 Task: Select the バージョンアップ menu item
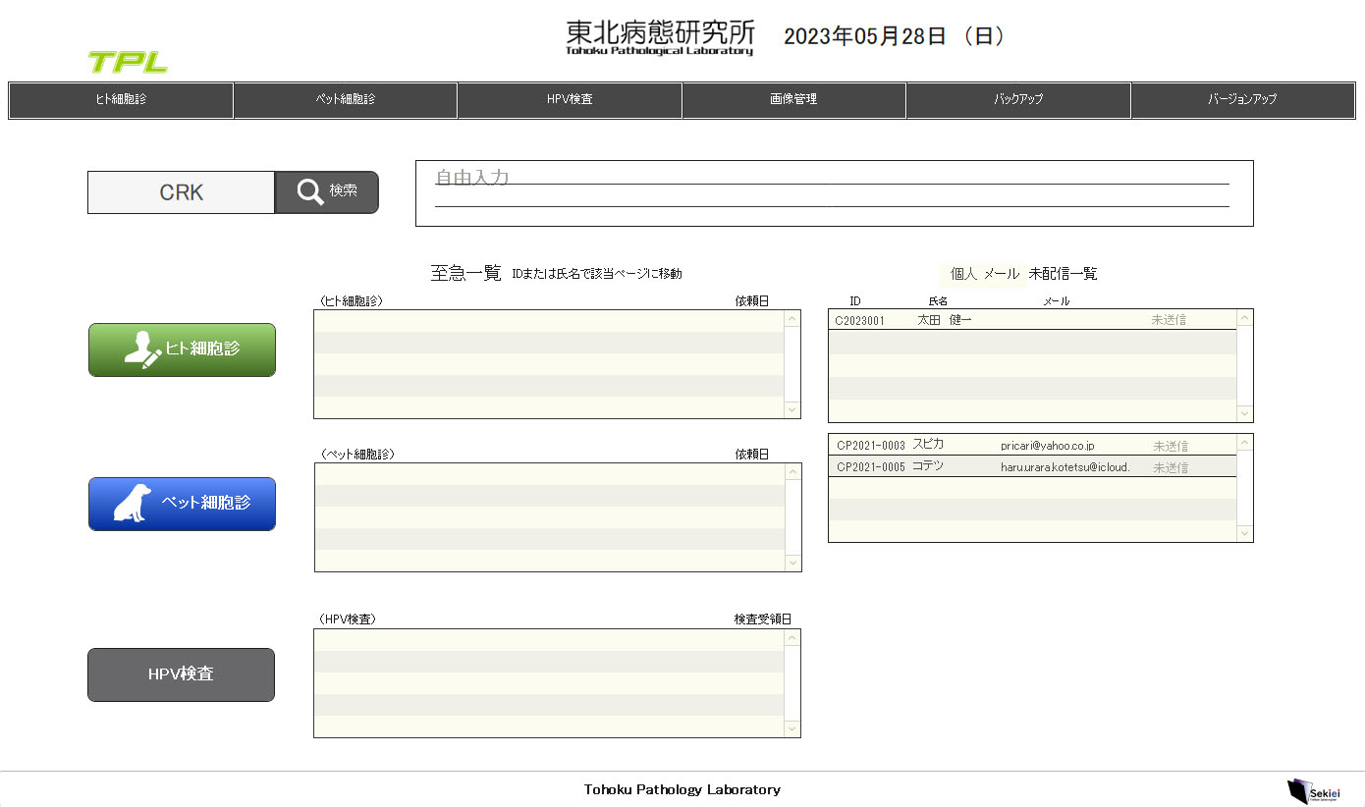pos(1242,100)
